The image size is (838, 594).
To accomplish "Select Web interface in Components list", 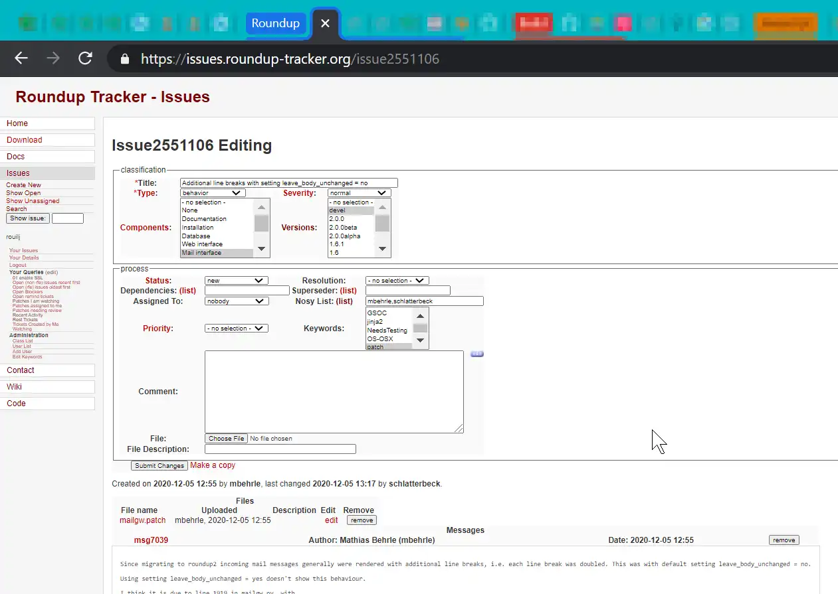I will 217,244.
